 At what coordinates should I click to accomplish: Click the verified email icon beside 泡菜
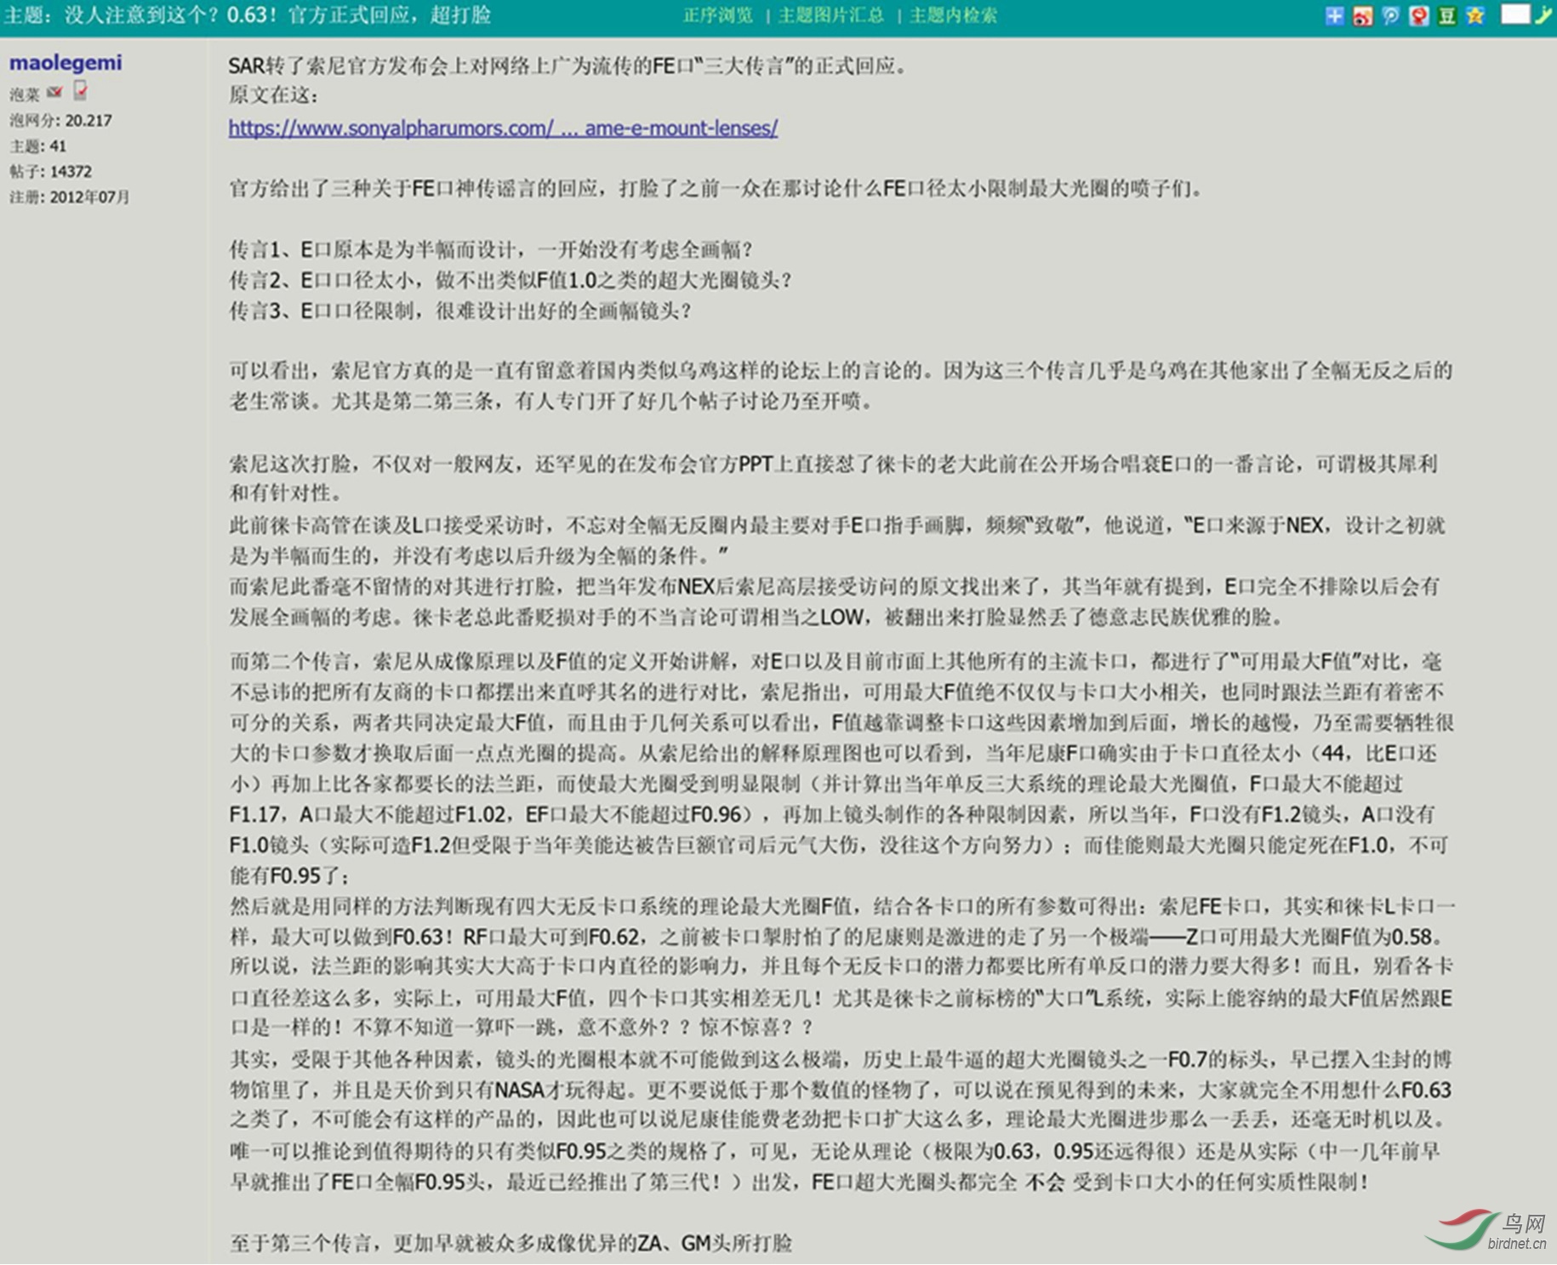pyautogui.click(x=55, y=92)
